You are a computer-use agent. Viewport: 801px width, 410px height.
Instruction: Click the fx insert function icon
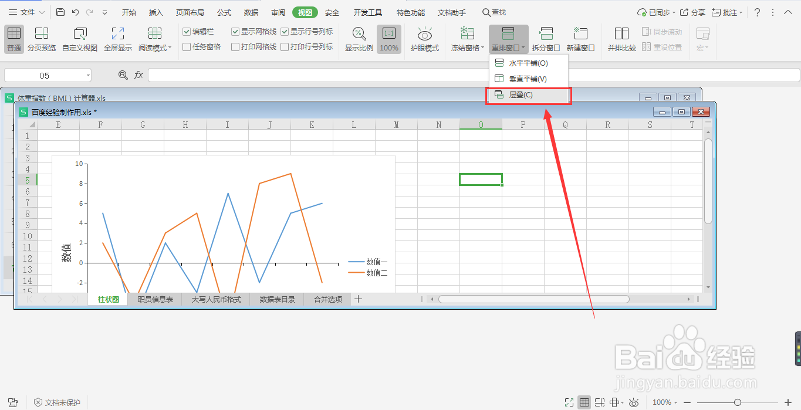[138, 75]
